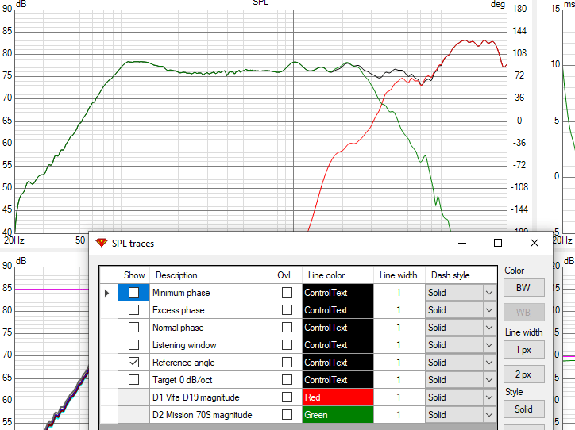Viewport: 575px width, 430px height.
Task: Click the Dash style column header
Action: [461, 275]
